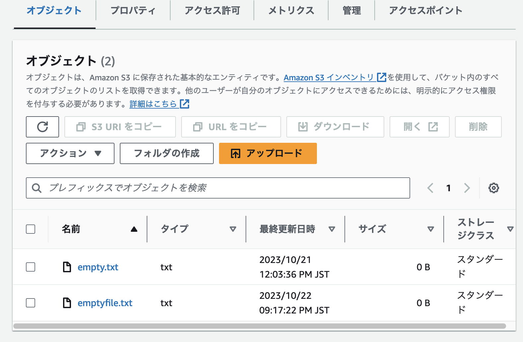Viewport: 523px width, 342px height.
Task: Open table preferences gear icon
Action: point(493,188)
